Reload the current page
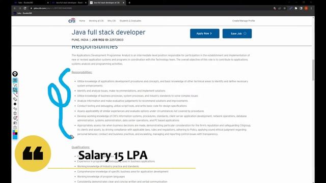The width and height of the screenshot is (326, 183). 25,8
